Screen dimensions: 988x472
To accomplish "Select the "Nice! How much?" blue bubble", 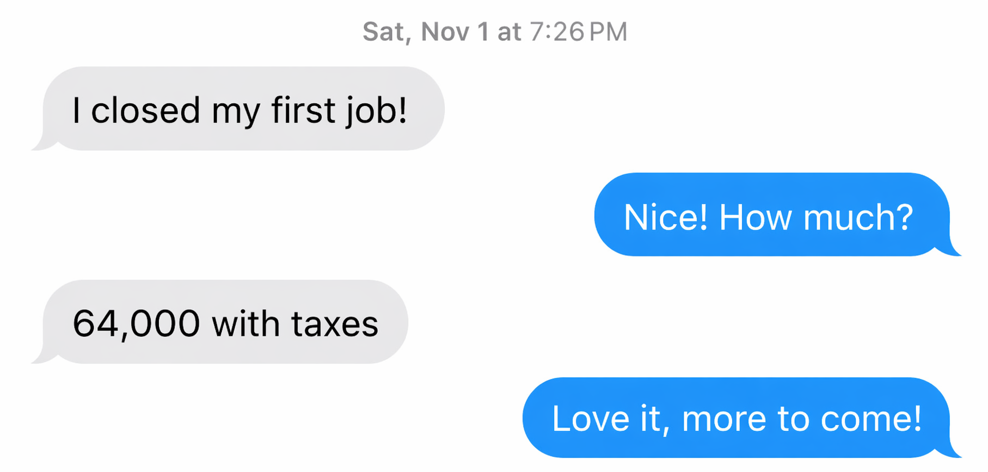I will [771, 214].
